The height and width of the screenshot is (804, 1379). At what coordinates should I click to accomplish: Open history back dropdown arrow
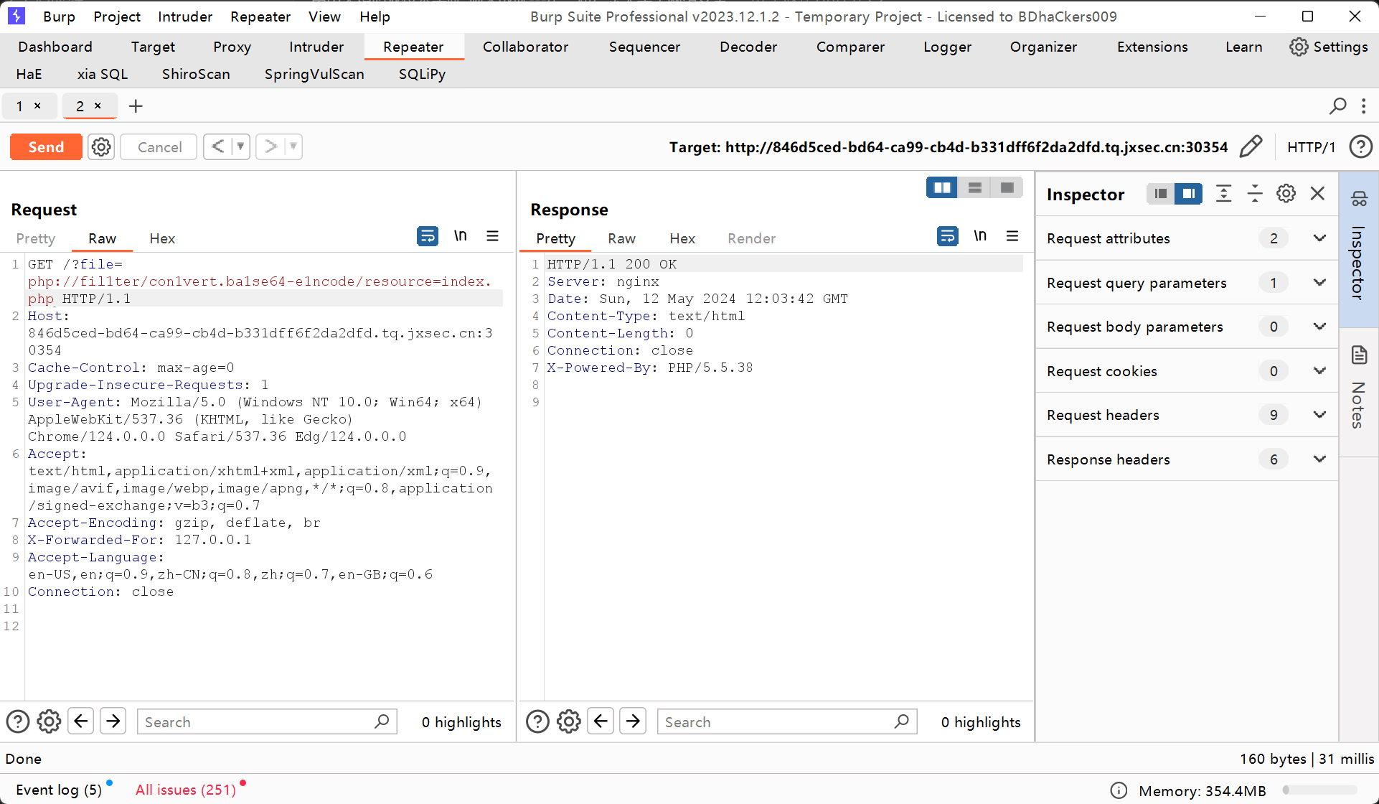pos(240,146)
